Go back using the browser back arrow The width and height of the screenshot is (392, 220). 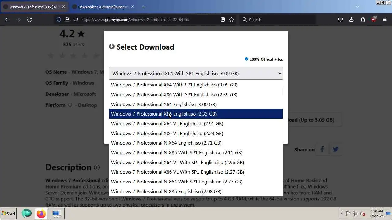(7, 20)
